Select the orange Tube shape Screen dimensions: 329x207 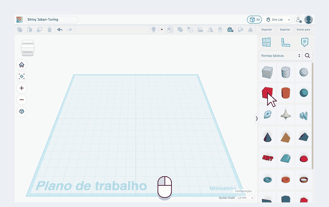[x=285, y=180]
